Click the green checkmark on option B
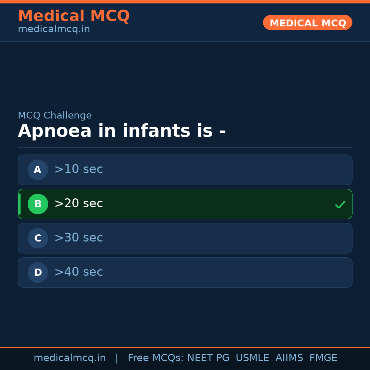Image resolution: width=370 pixels, height=370 pixels. pos(340,205)
